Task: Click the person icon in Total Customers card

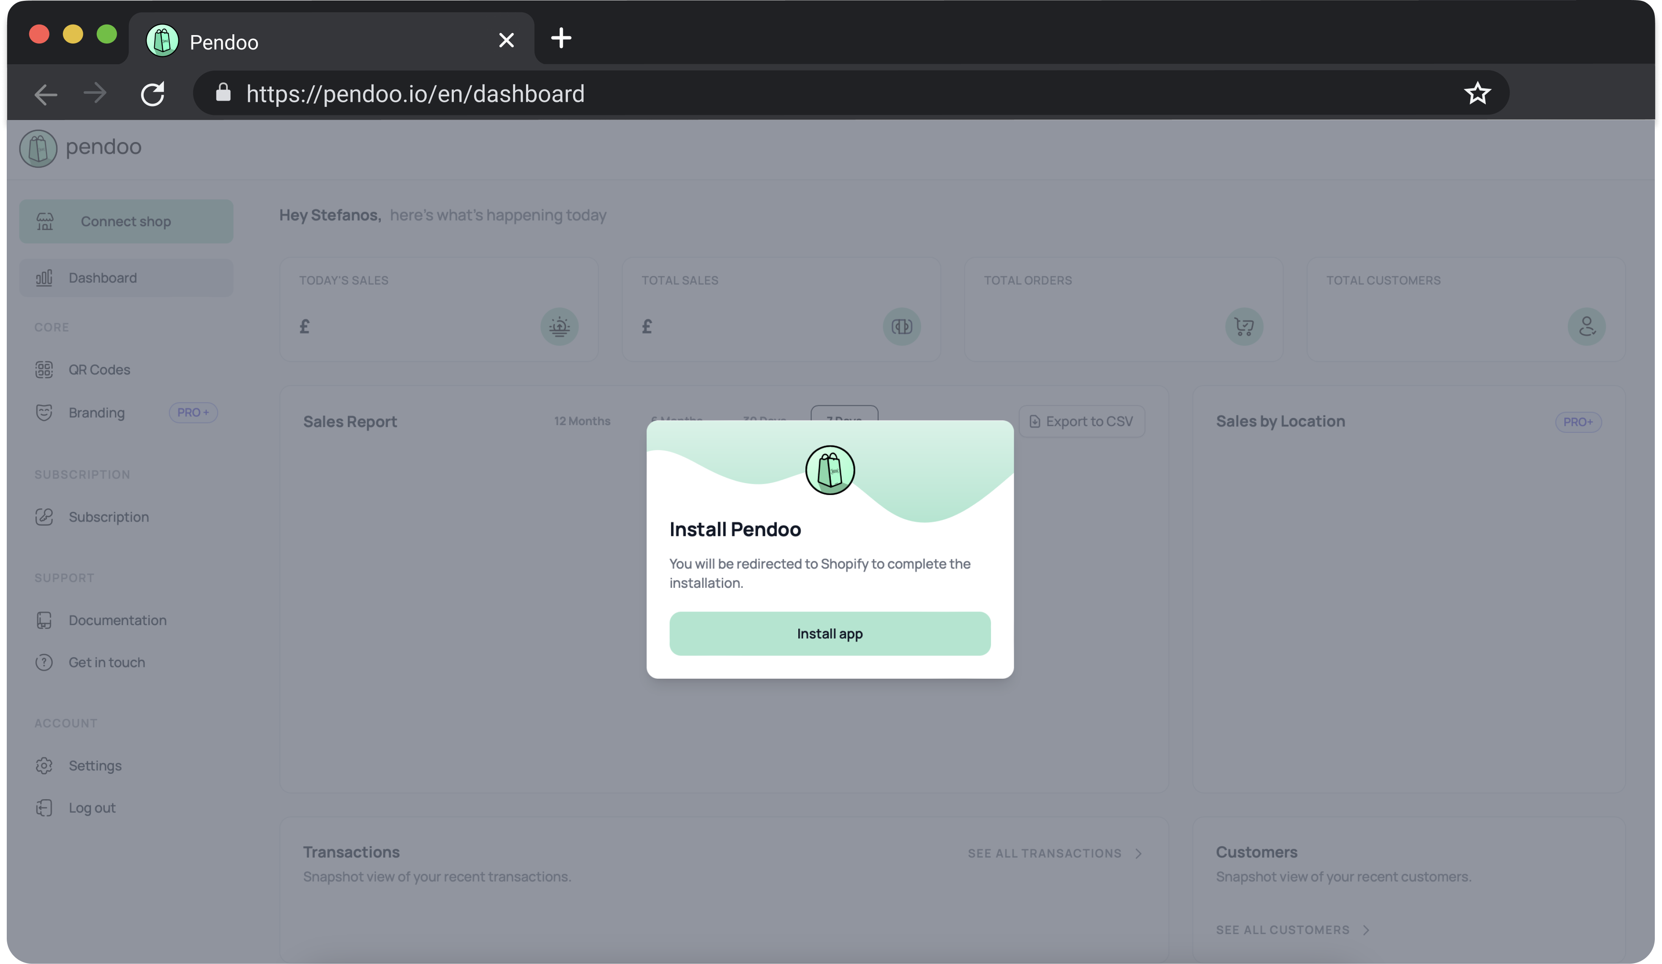Action: pyautogui.click(x=1586, y=326)
